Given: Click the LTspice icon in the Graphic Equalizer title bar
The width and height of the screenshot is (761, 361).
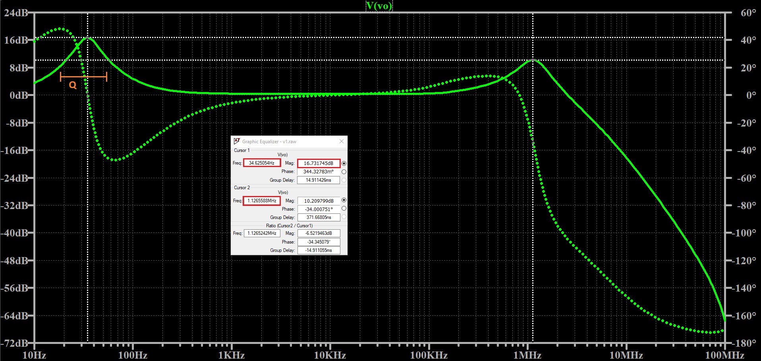Looking at the screenshot, I should [237, 141].
